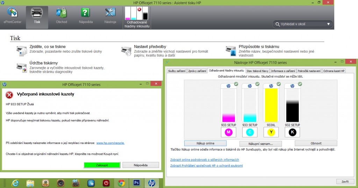Click 'HP 933 SETUP Žlutá' text in dialog

tap(20, 104)
